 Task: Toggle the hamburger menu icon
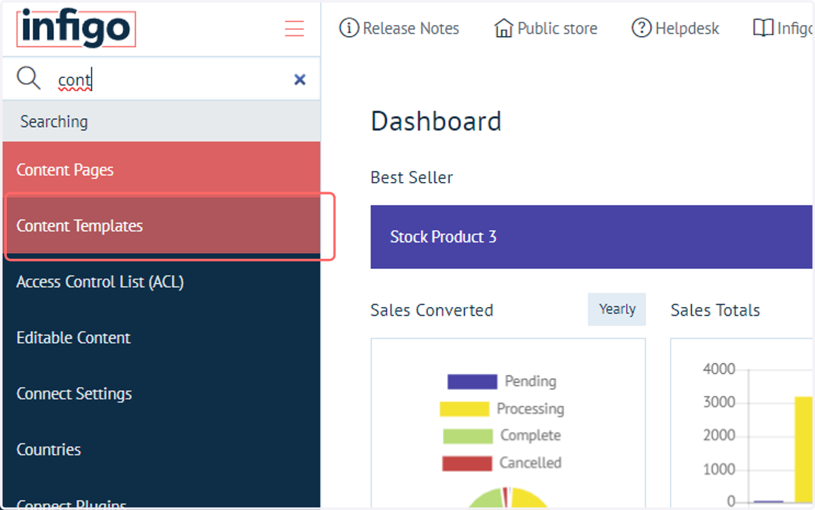click(x=294, y=29)
